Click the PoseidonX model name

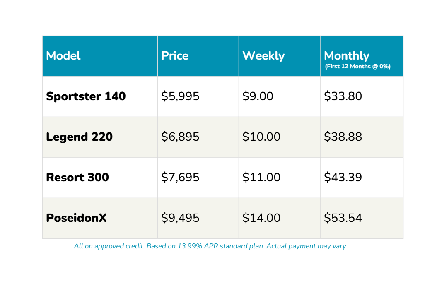pos(76,218)
